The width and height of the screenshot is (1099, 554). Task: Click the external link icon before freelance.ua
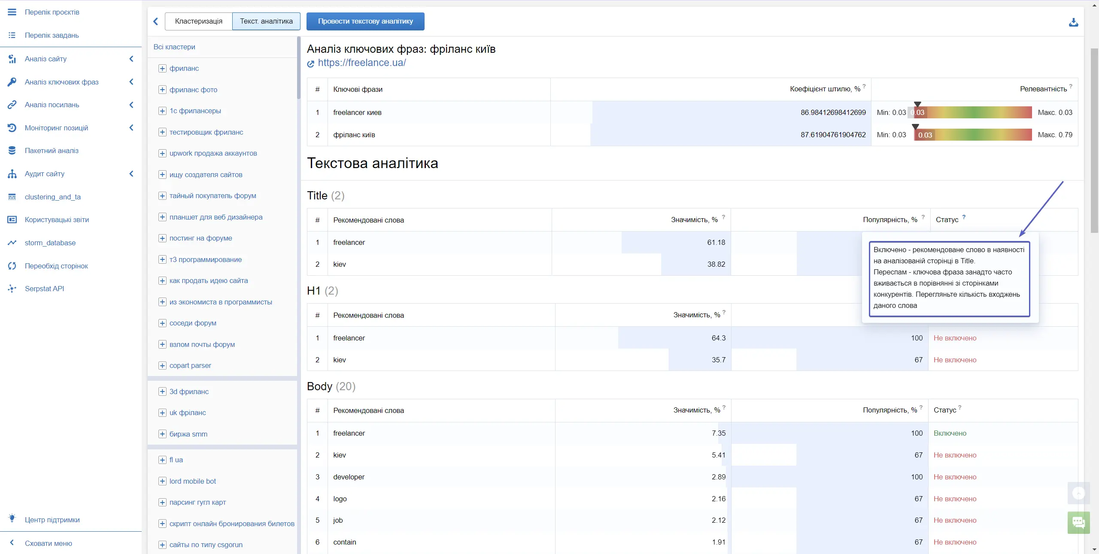coord(311,64)
